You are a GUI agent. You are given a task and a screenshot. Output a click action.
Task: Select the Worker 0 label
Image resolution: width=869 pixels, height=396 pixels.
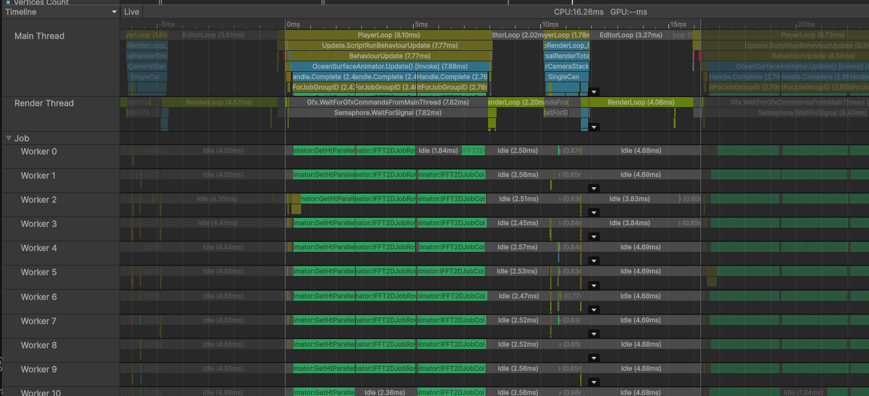tap(39, 151)
